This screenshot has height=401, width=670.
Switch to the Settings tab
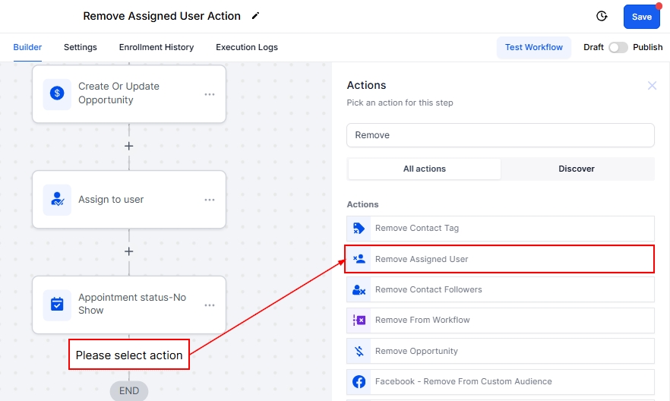click(80, 47)
